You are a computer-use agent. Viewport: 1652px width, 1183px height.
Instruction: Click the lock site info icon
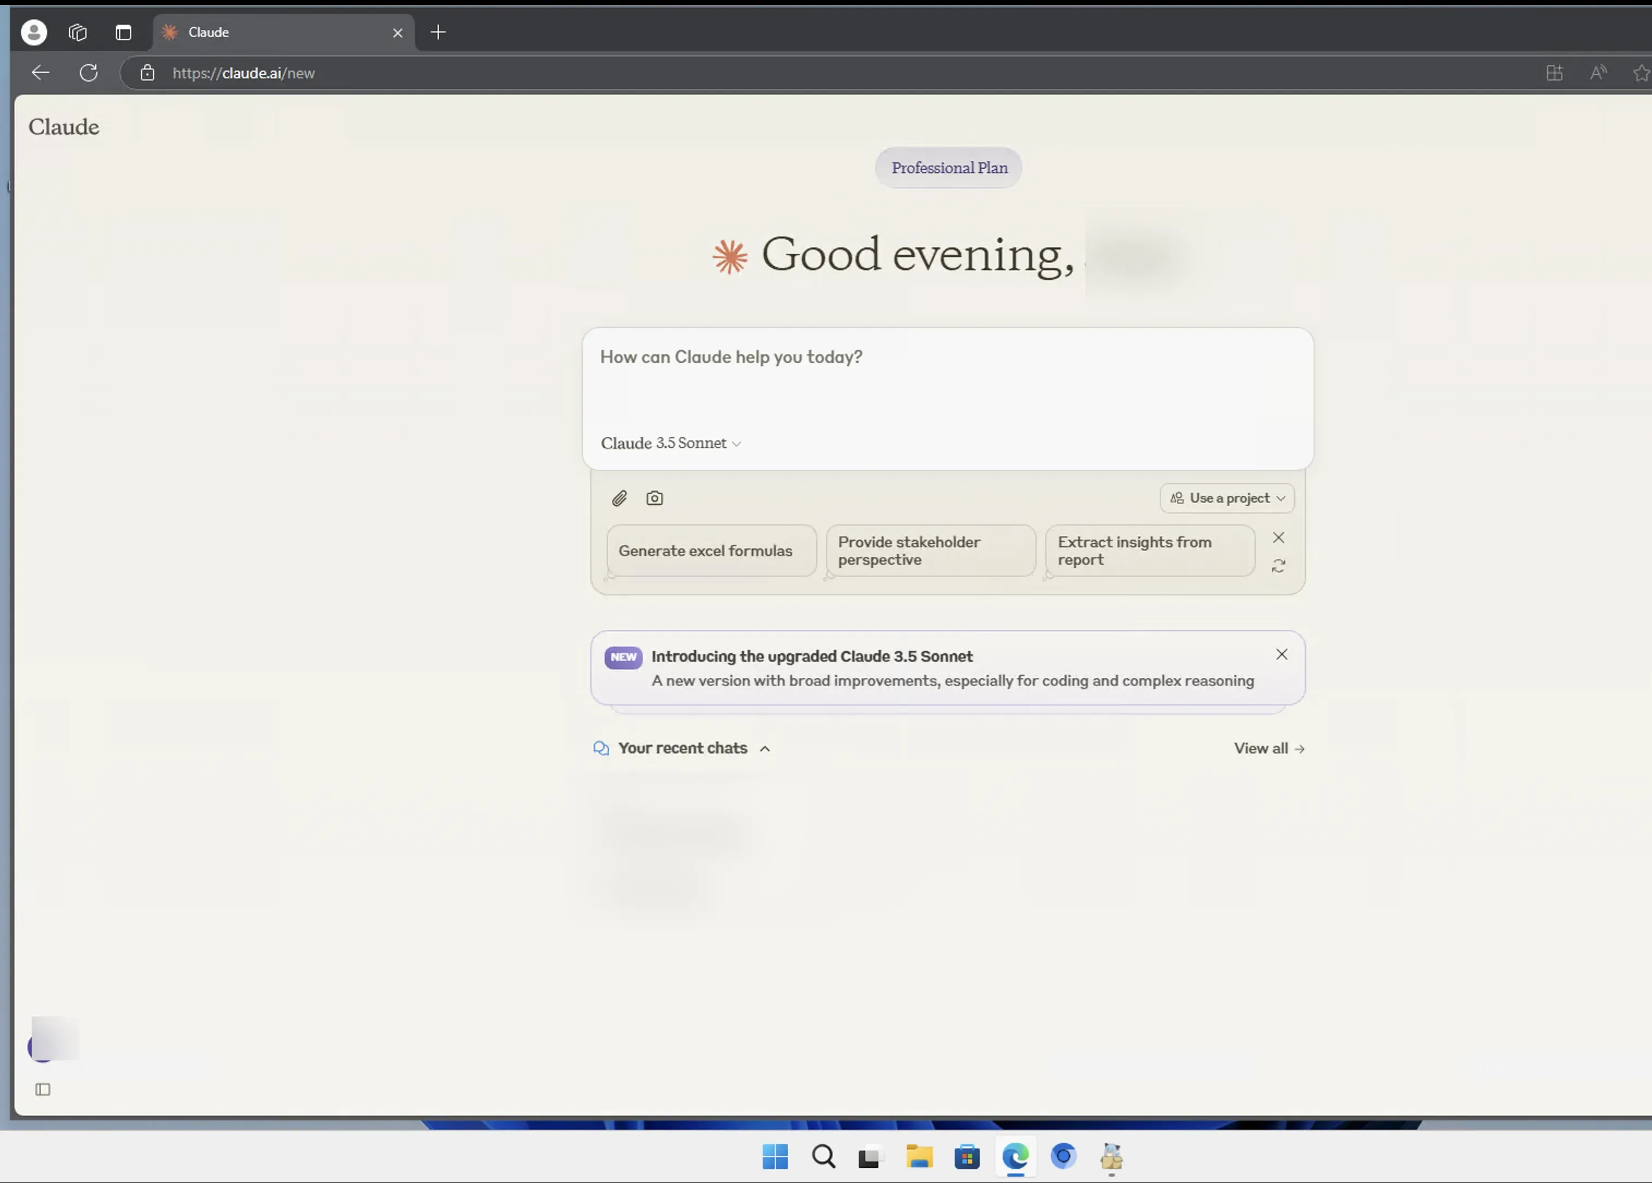[148, 73]
